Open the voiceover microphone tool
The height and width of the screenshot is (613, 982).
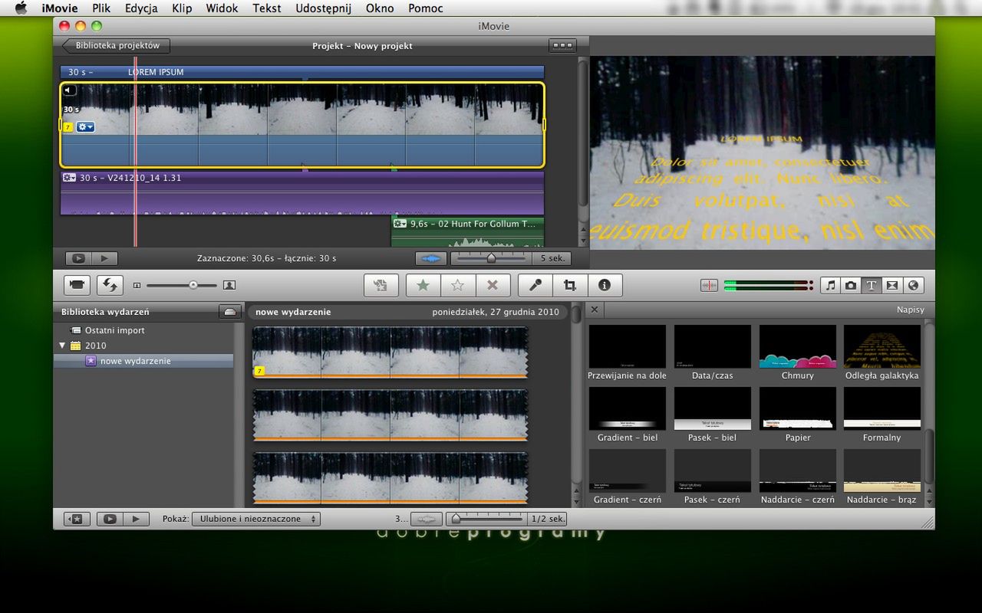[x=535, y=285]
